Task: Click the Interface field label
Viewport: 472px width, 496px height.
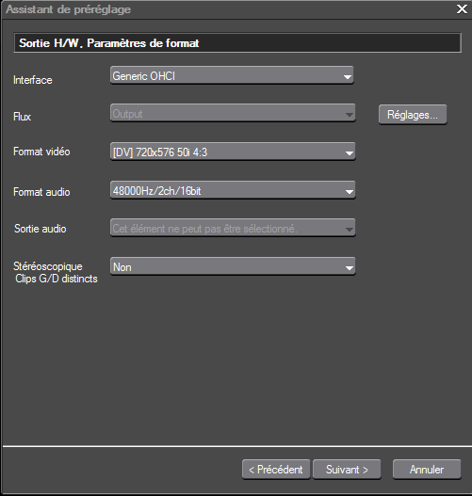Action: pos(33,80)
